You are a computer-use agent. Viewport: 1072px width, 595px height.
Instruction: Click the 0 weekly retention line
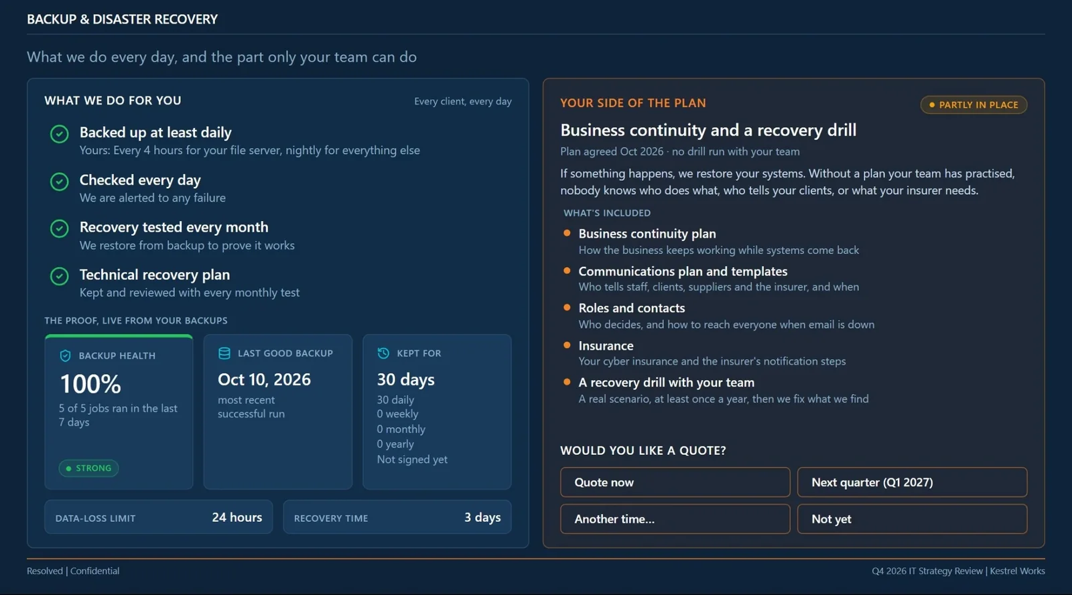[397, 414]
